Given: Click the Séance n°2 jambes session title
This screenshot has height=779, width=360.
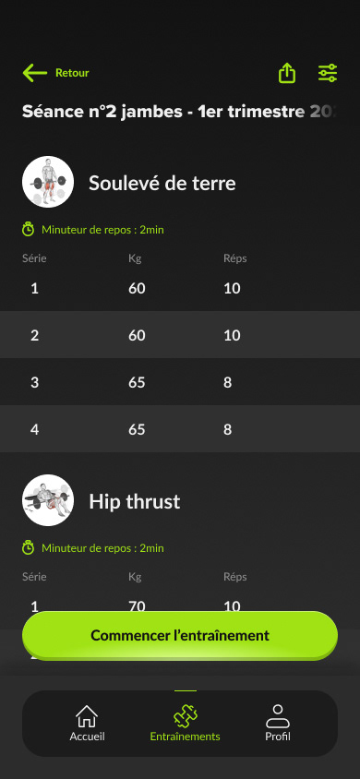Looking at the screenshot, I should (x=180, y=112).
